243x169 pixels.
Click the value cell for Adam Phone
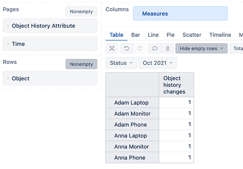[x=176, y=124]
